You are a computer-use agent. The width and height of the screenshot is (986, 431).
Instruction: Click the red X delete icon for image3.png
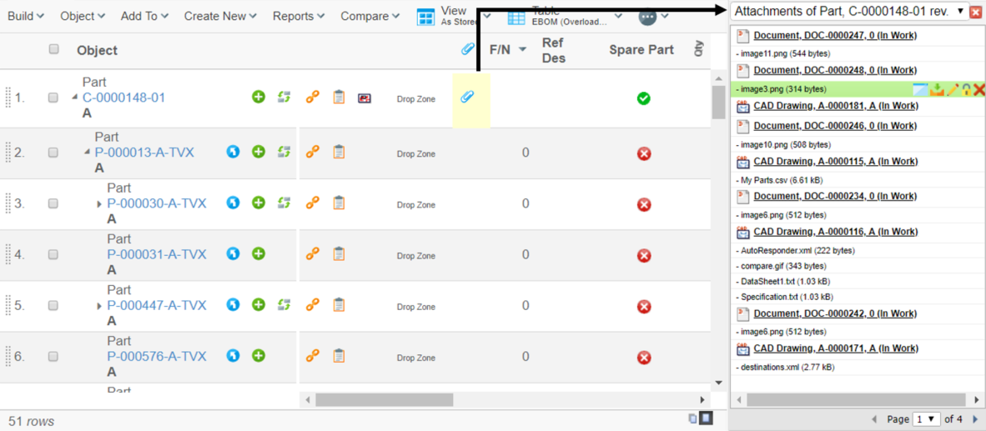(x=979, y=89)
